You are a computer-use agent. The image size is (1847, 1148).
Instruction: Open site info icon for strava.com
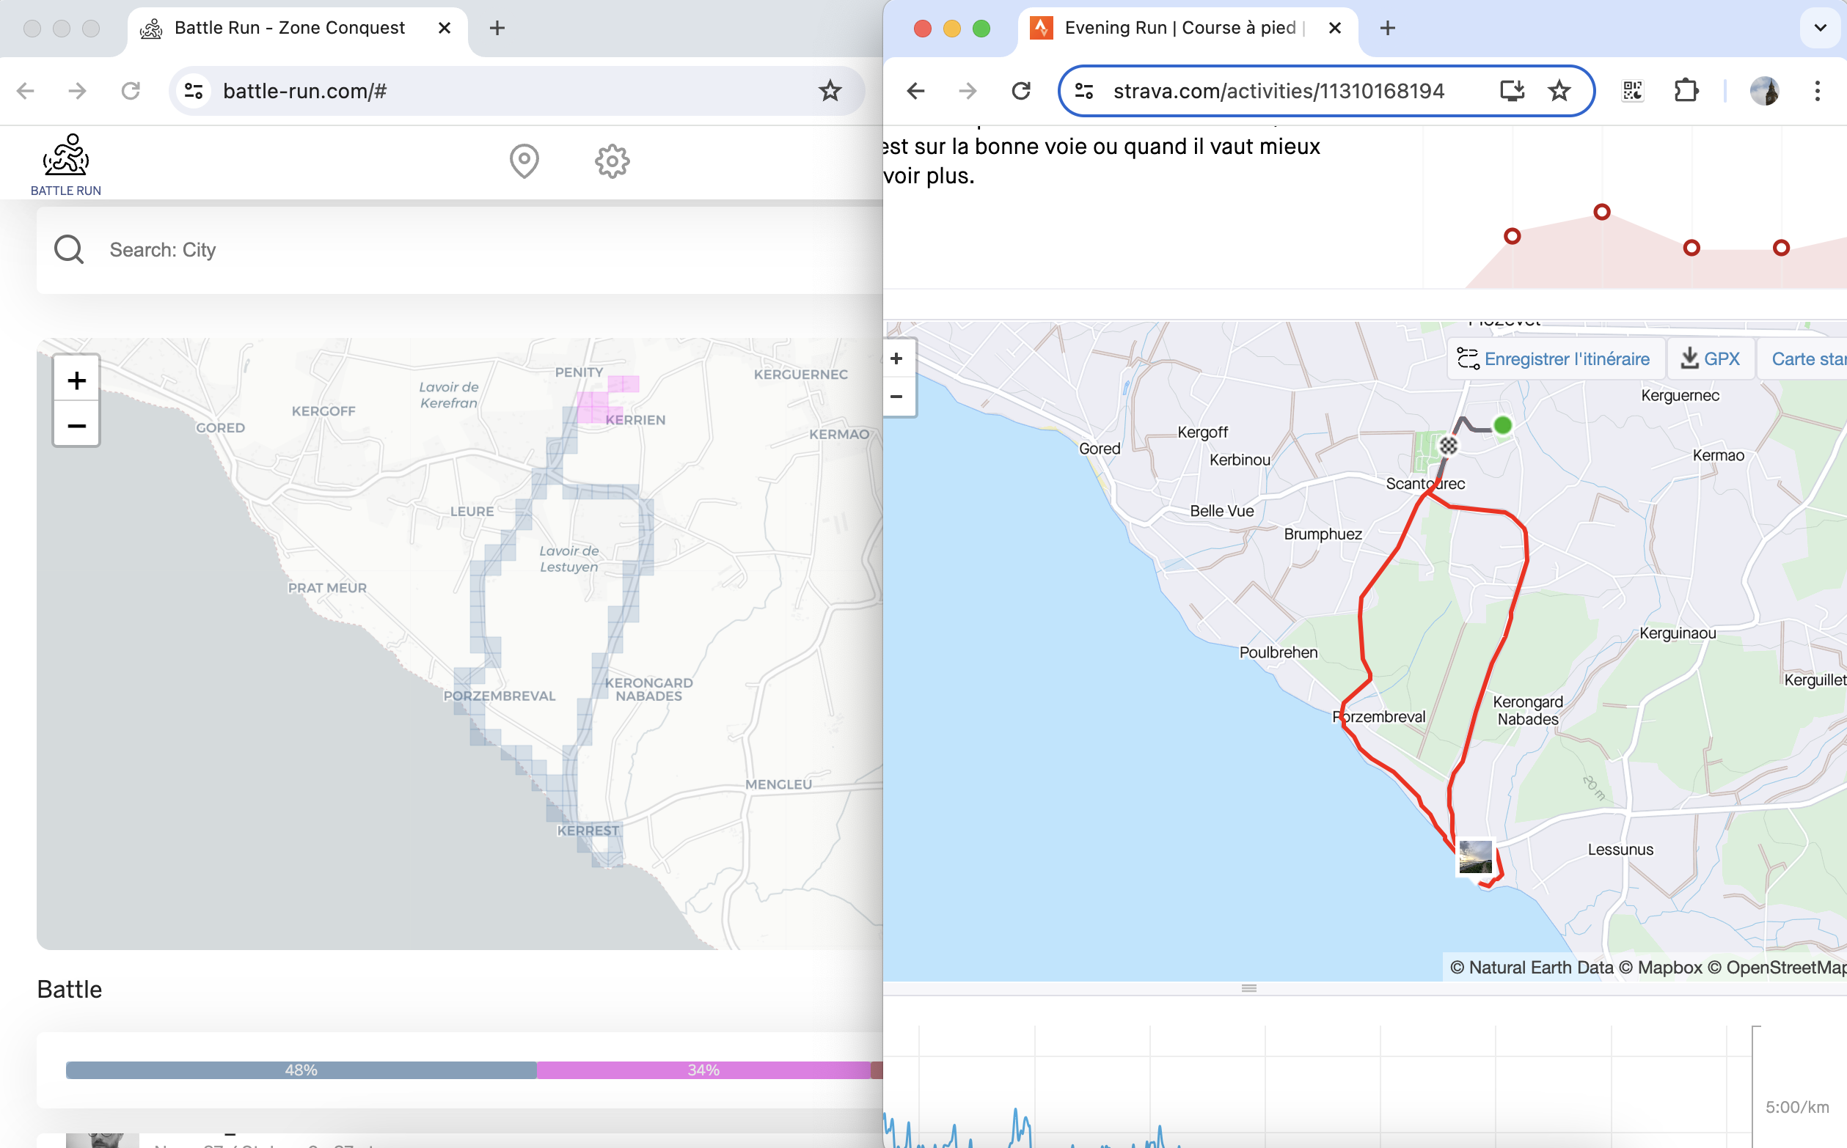1084,91
